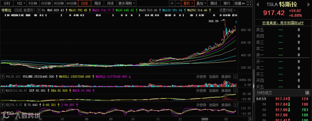Screen dimensions: 312x121
Task: Select the 5分钟 period tab
Action: pos(33,3)
